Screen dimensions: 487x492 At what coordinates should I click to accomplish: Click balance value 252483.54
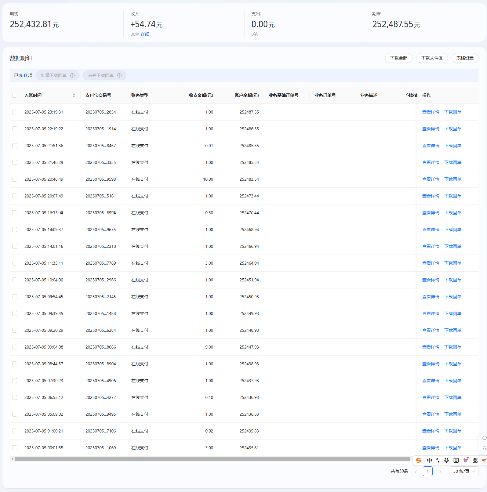[249, 179]
